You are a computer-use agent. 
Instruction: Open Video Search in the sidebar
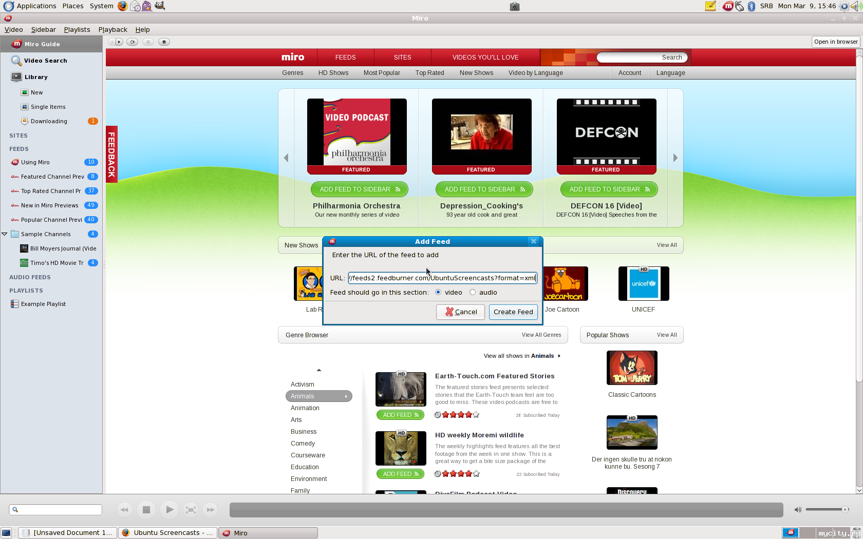pos(51,61)
